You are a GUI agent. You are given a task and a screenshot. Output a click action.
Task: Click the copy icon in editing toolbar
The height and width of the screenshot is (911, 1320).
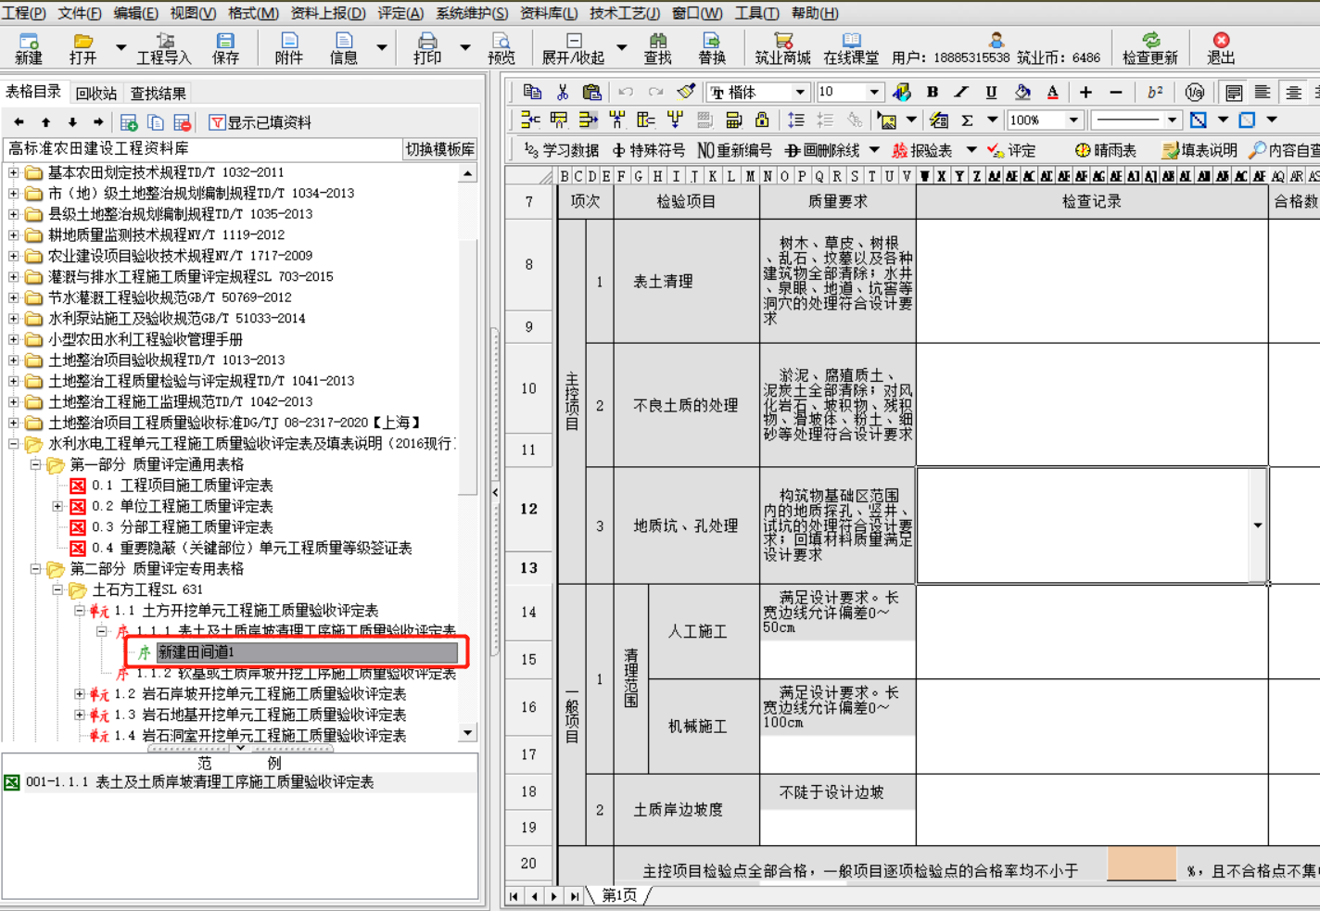tap(532, 92)
